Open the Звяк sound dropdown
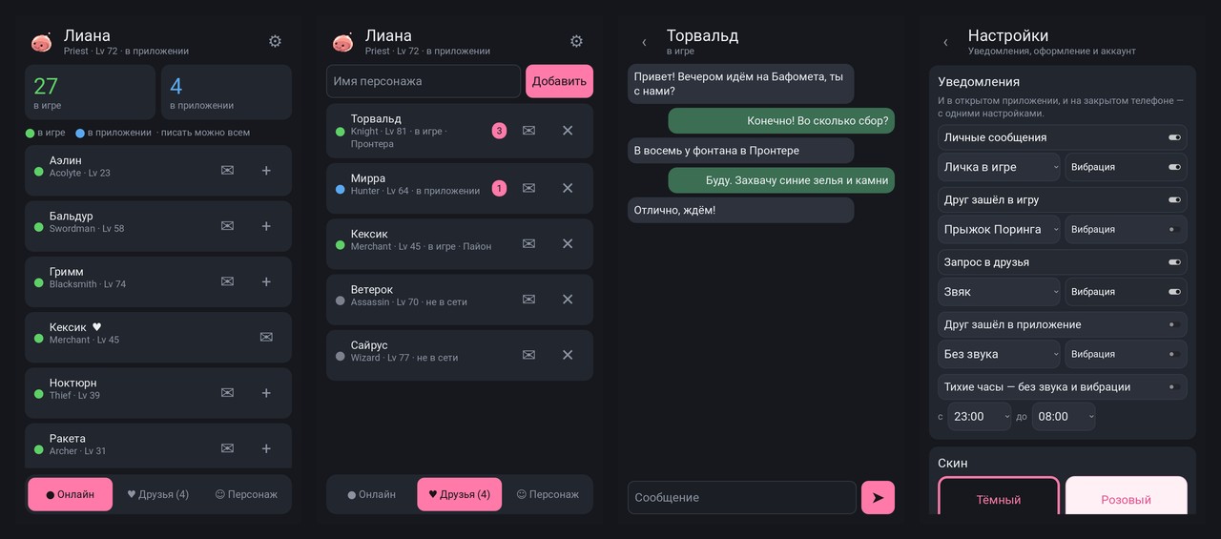1221x539 pixels. [1000, 292]
